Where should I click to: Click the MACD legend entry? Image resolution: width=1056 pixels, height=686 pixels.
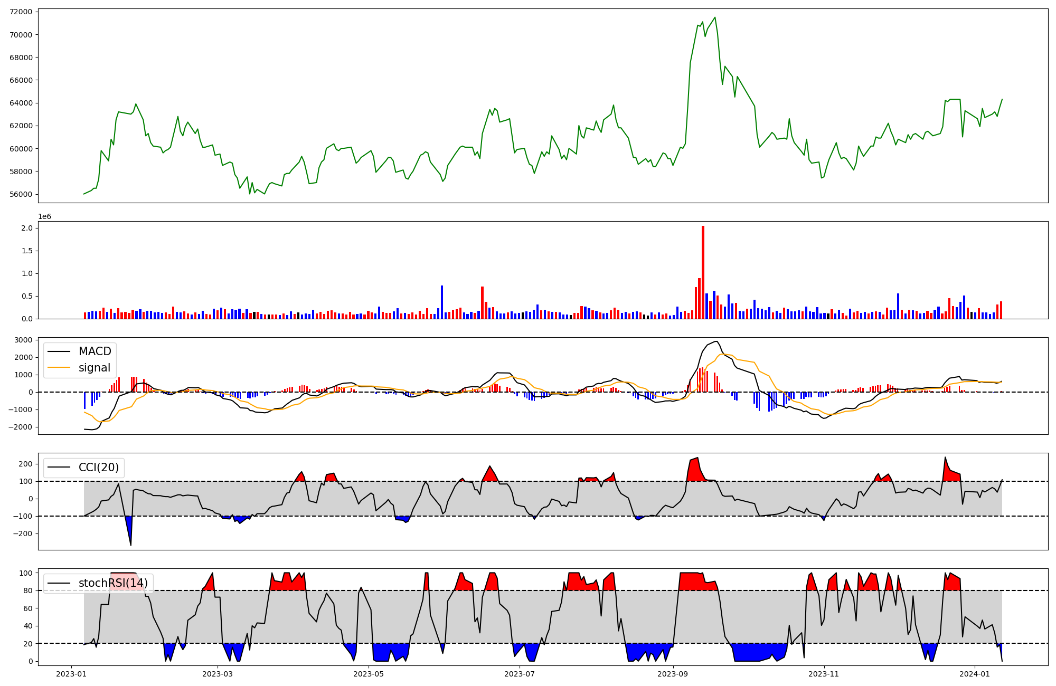95,351
